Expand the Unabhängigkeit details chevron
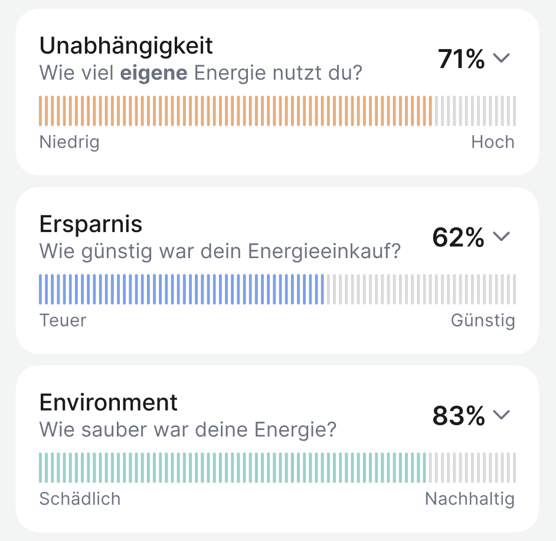Screen dimensions: 556x541 click(502, 58)
